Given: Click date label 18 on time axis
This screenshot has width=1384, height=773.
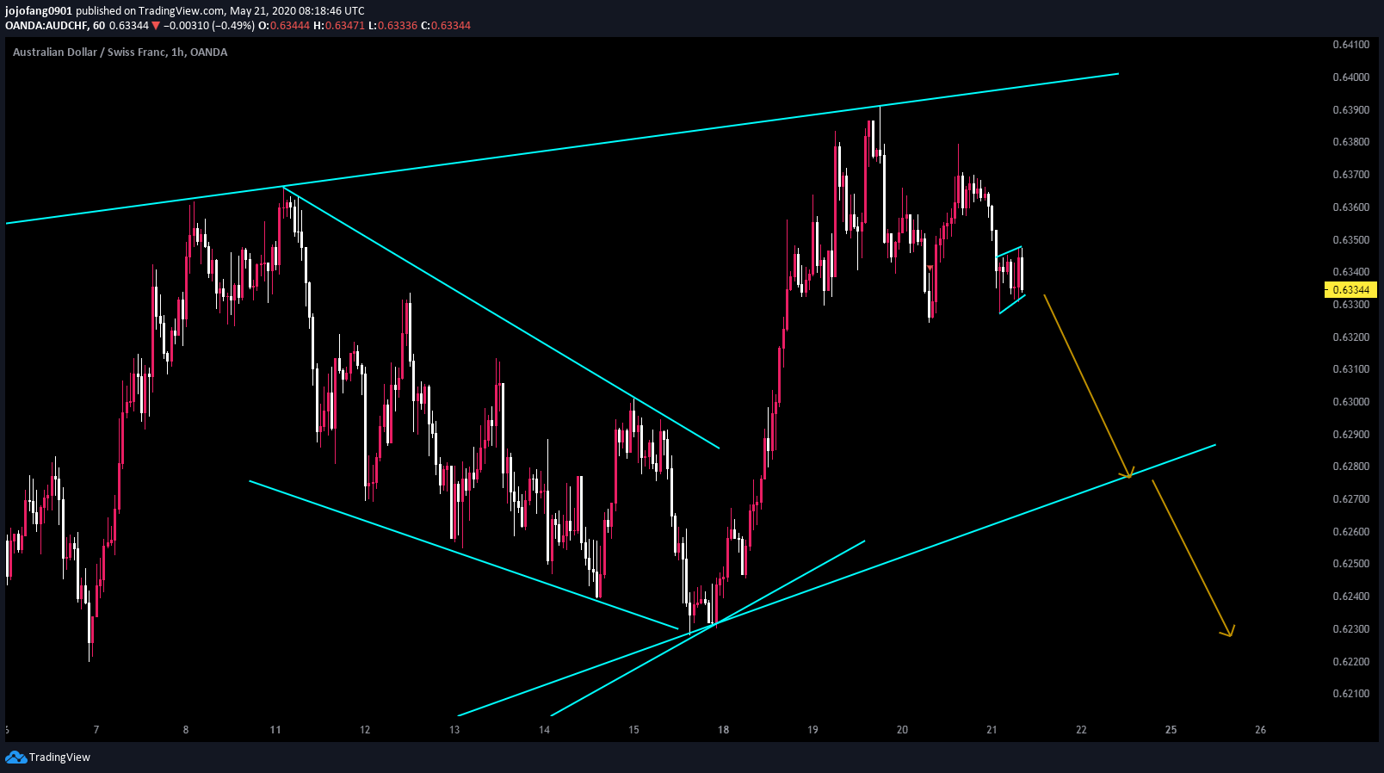Looking at the screenshot, I should (x=723, y=730).
